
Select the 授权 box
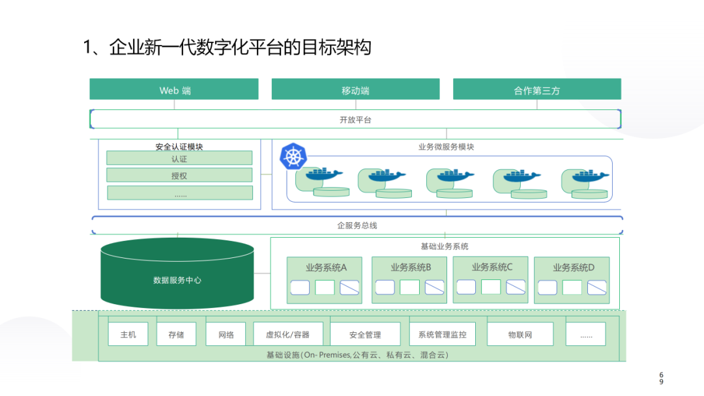click(179, 175)
